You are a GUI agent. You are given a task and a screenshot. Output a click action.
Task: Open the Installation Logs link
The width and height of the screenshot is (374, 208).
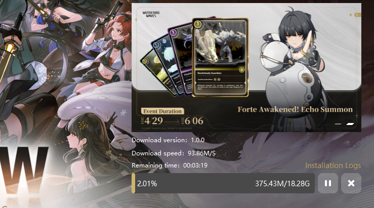(333, 165)
